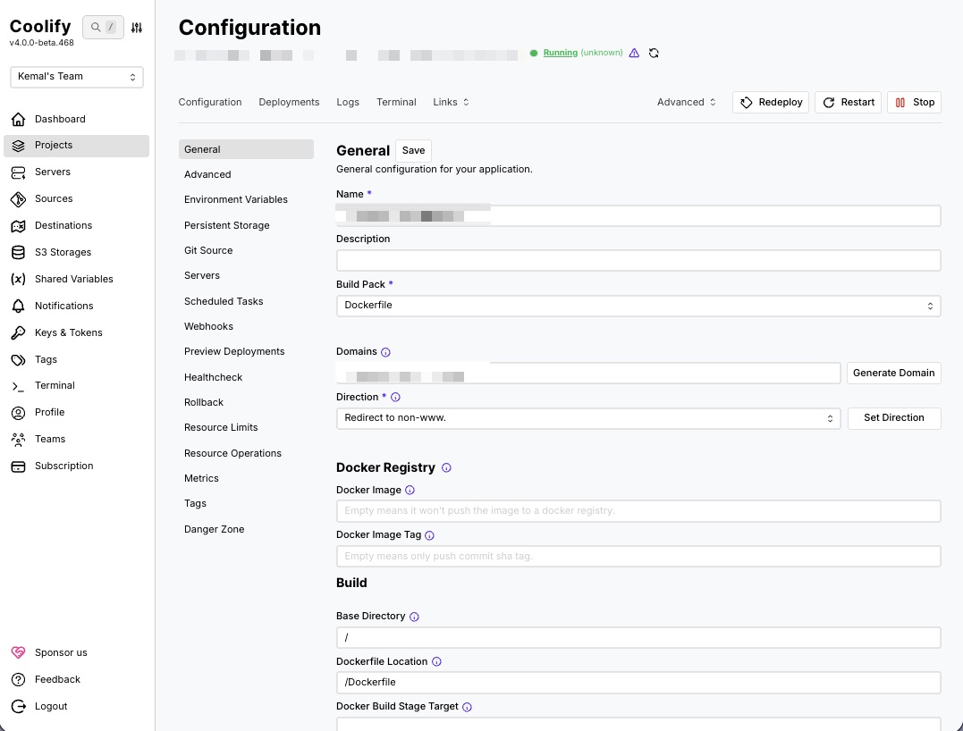
Task: Switch to the Deployments tab
Action: [289, 102]
